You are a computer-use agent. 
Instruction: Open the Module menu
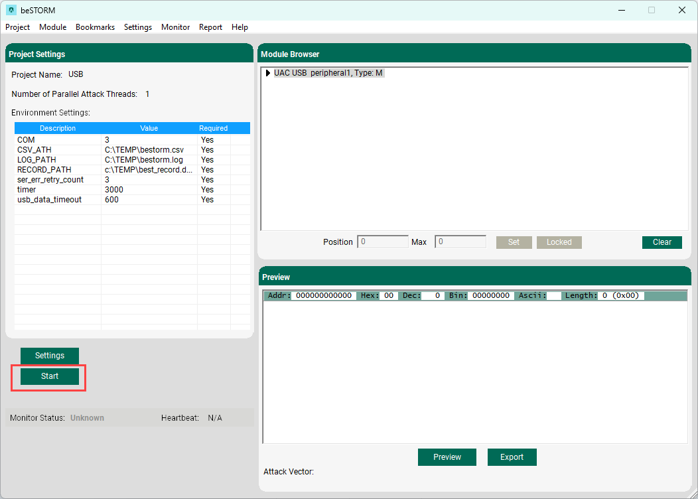[53, 27]
